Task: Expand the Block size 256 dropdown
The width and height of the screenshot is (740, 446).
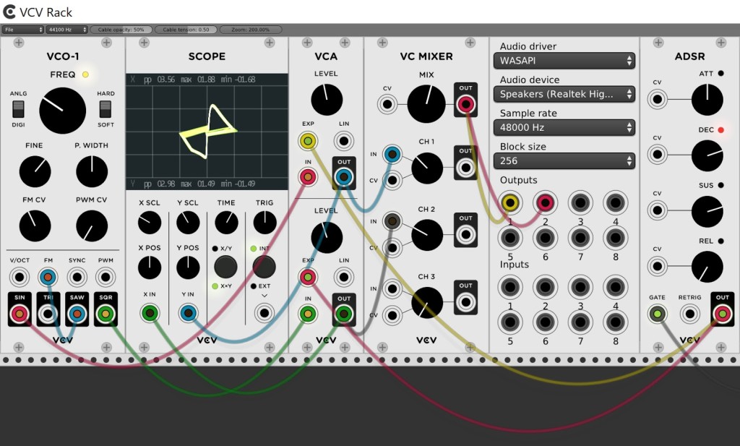Action: (567, 160)
